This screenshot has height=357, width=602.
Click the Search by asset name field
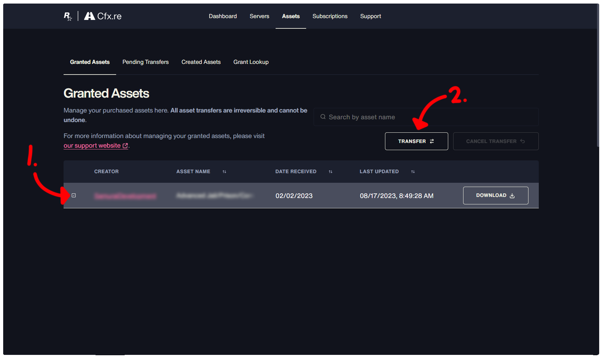coord(426,117)
